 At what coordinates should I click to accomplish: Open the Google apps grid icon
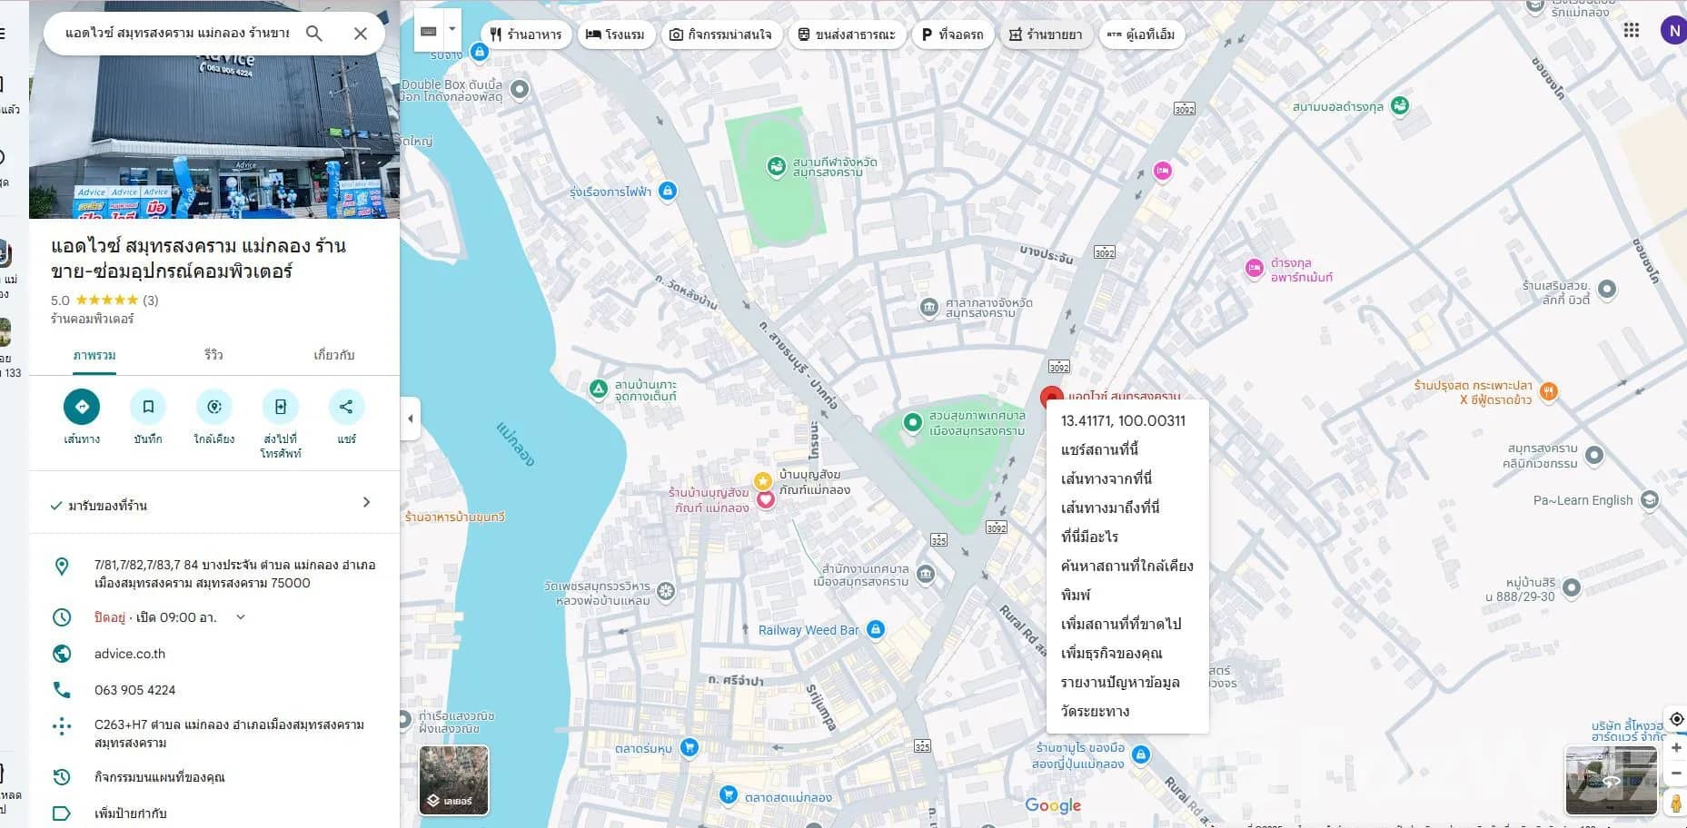click(x=1632, y=30)
